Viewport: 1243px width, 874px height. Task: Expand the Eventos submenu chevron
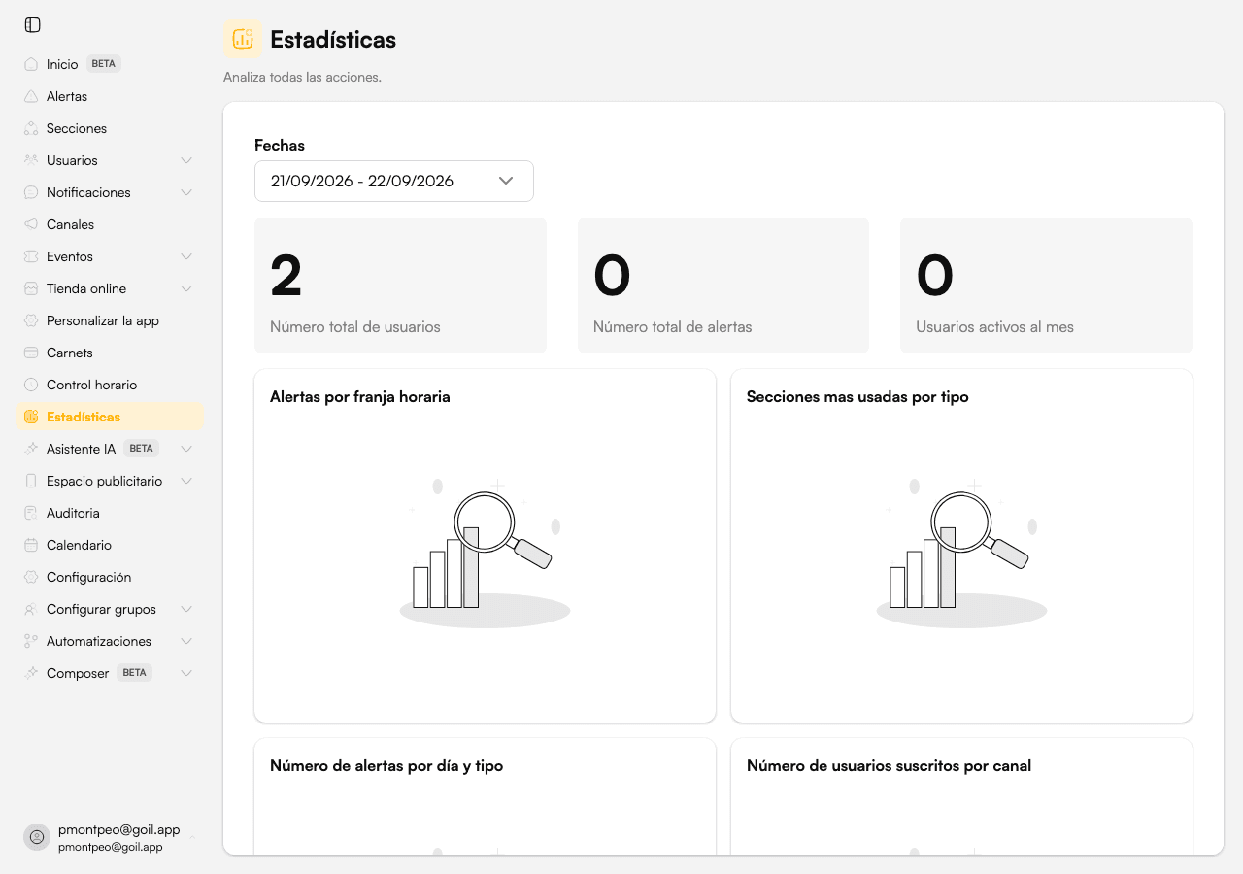click(186, 256)
